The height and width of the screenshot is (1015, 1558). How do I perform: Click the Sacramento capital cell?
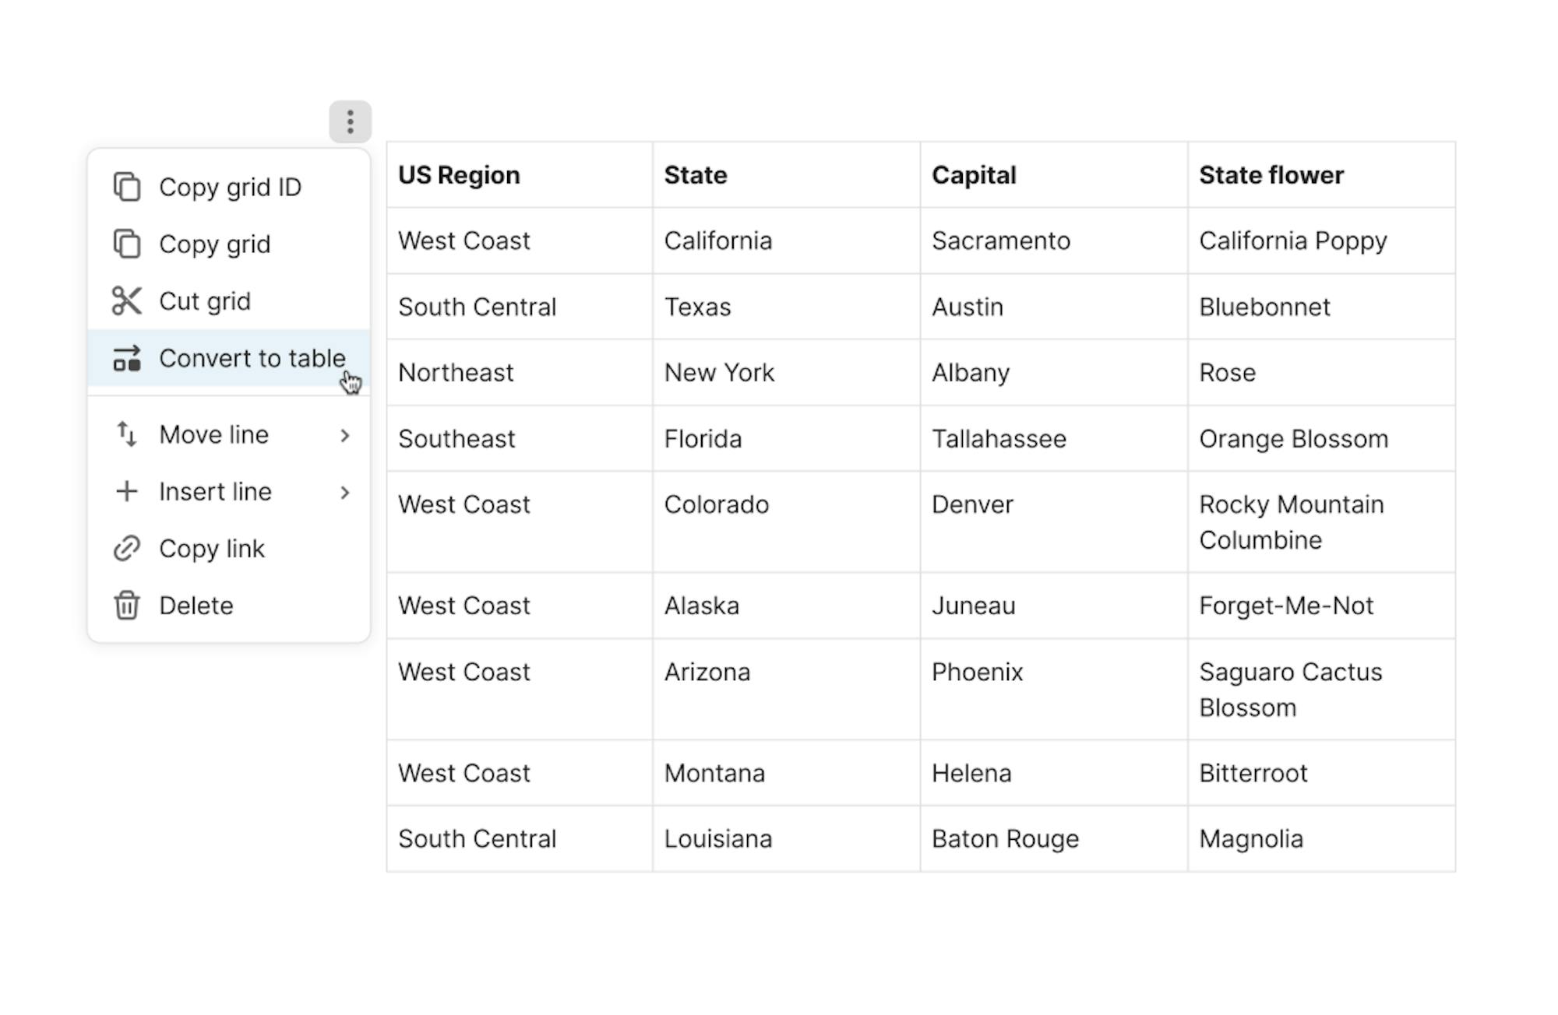pos(1001,241)
